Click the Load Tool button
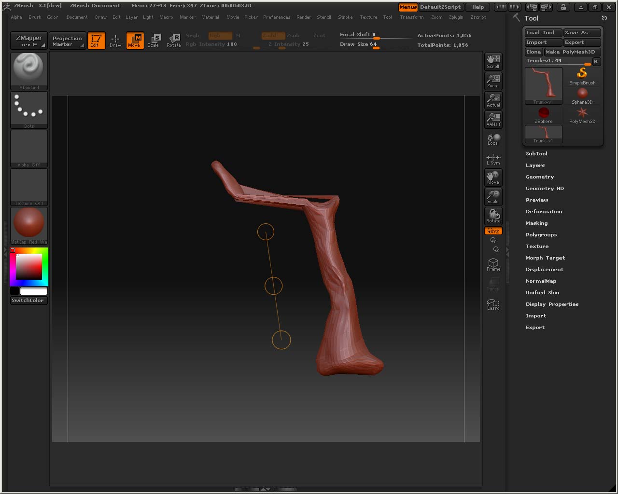 click(x=544, y=33)
